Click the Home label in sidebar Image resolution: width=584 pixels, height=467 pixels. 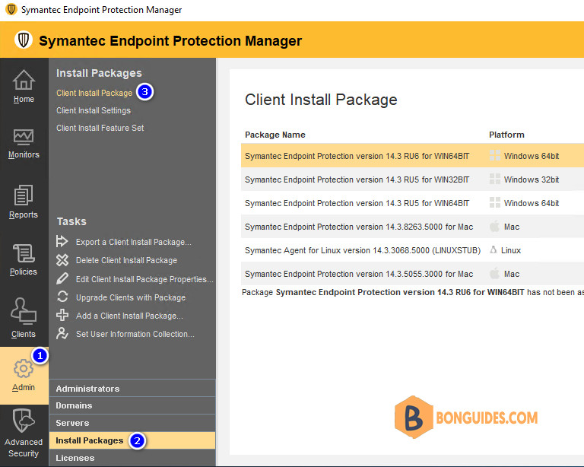[x=24, y=99]
